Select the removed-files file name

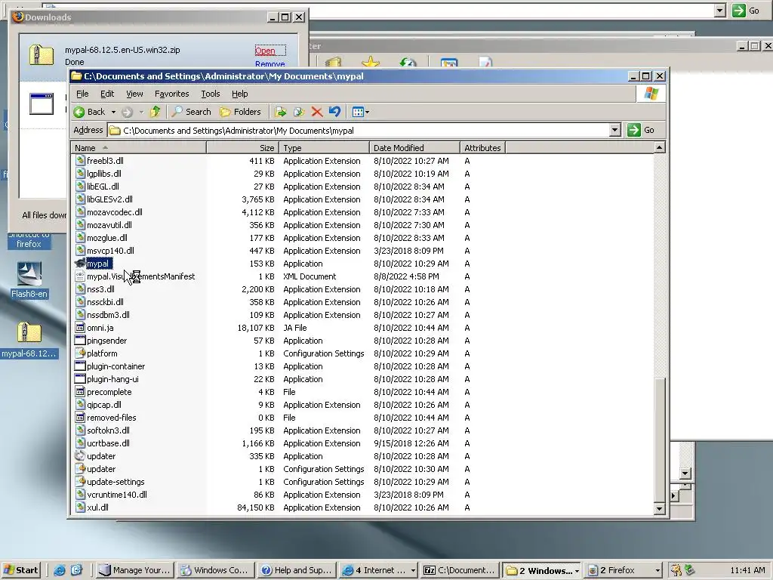click(x=112, y=417)
